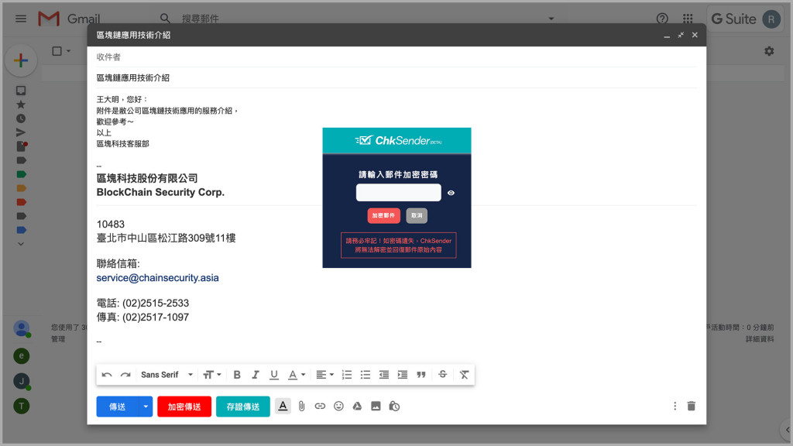
Task: Open the emoji picker
Action: pyautogui.click(x=338, y=406)
